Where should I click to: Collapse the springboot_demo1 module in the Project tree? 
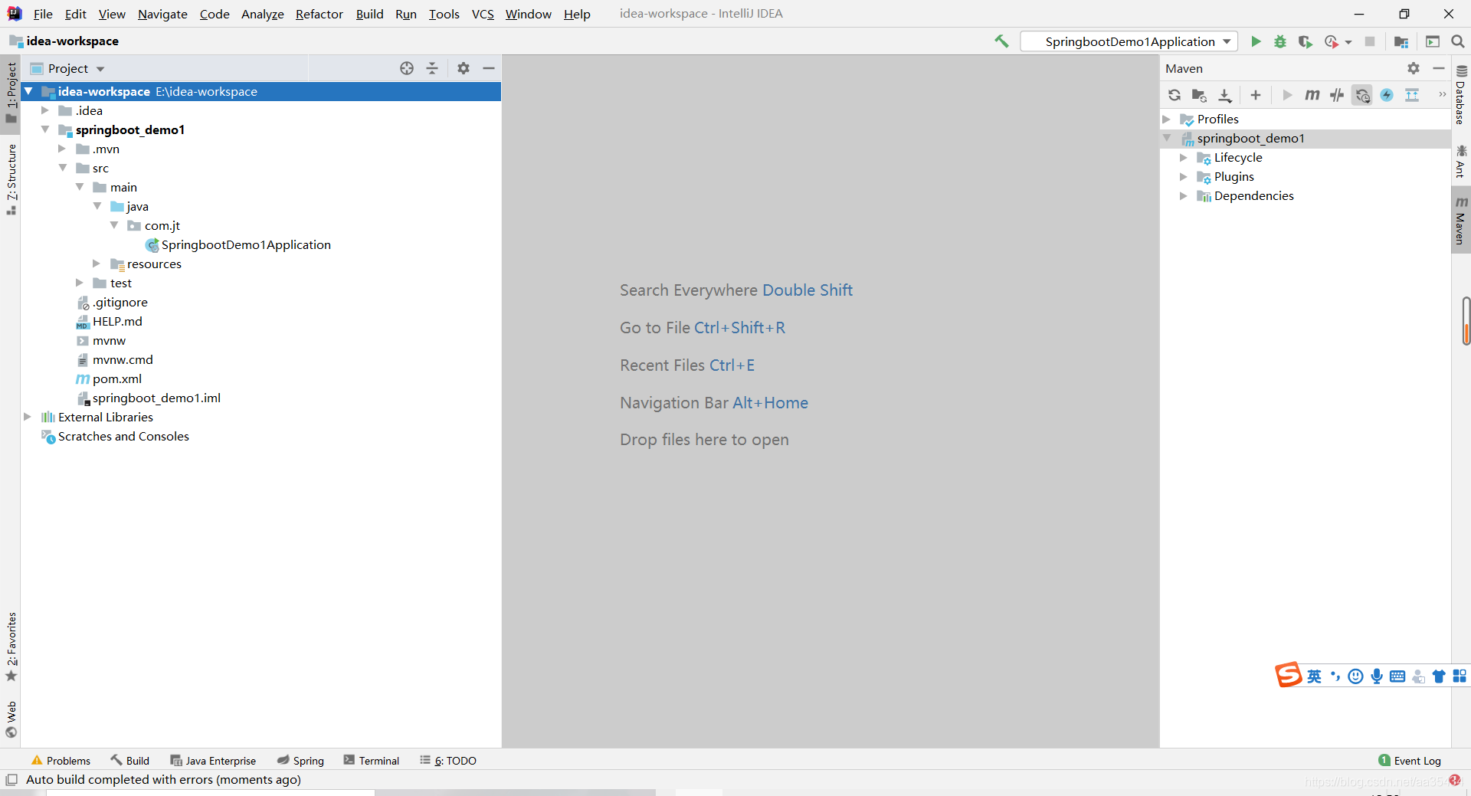click(45, 129)
